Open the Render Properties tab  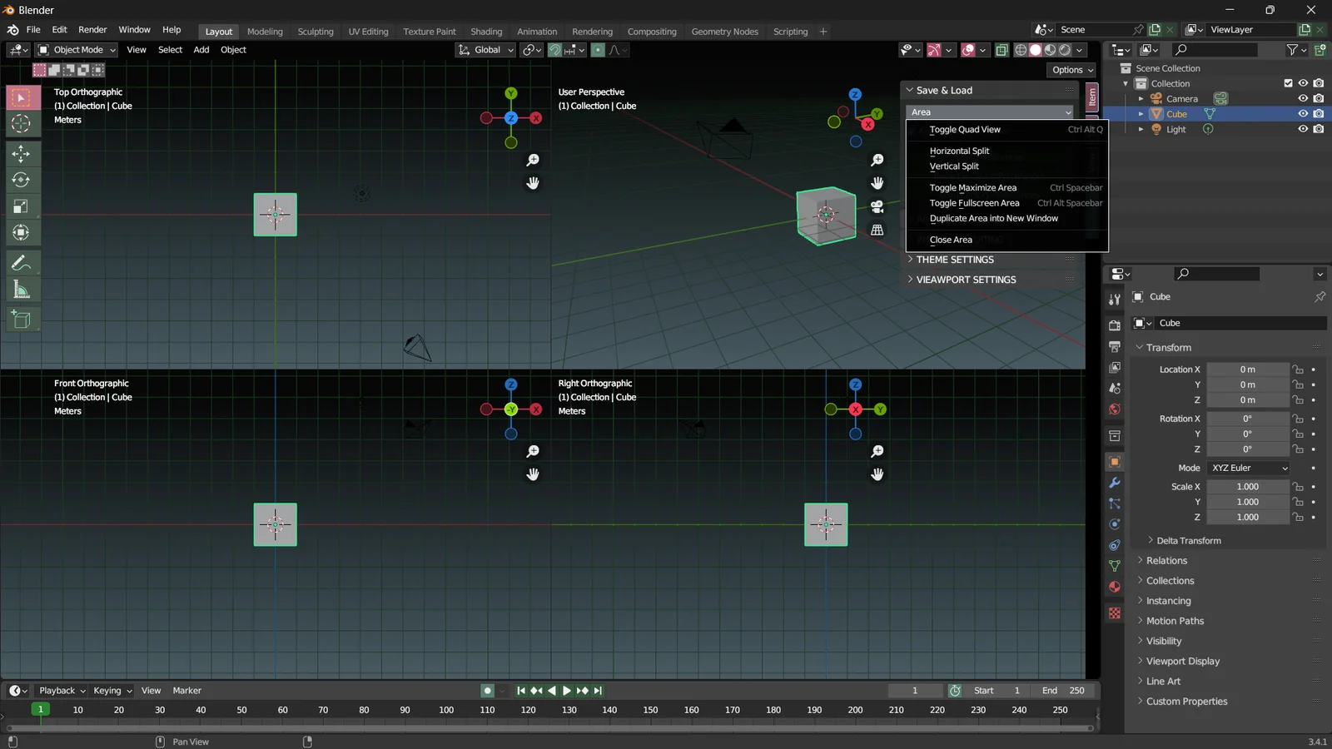[1115, 324]
